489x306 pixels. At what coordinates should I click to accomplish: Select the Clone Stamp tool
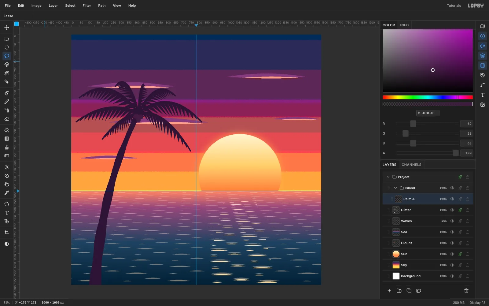point(7,147)
